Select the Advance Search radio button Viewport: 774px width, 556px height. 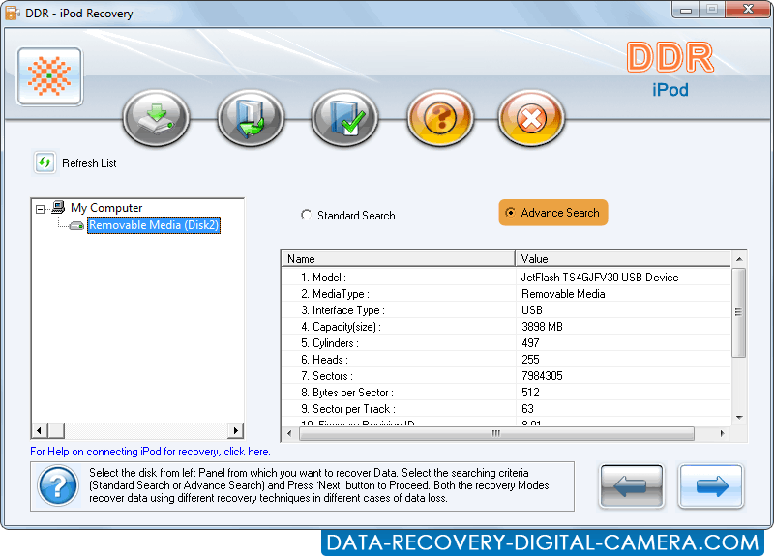pos(510,212)
